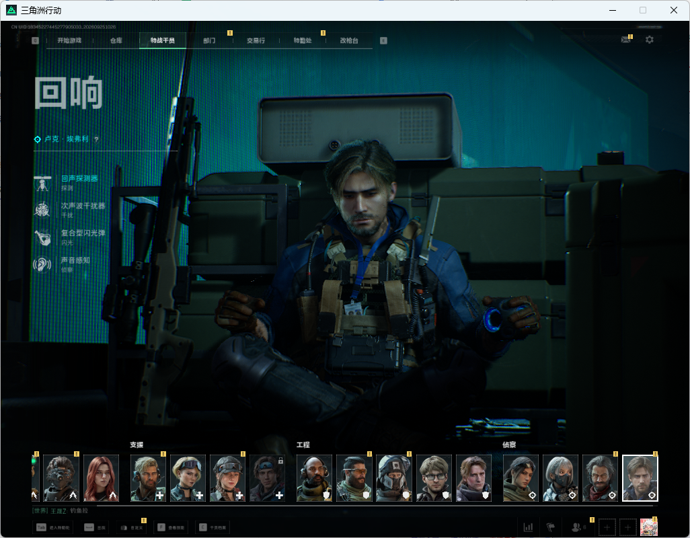Select first recon operator with dark ponytail
Image resolution: width=690 pixels, height=538 pixels.
point(521,478)
